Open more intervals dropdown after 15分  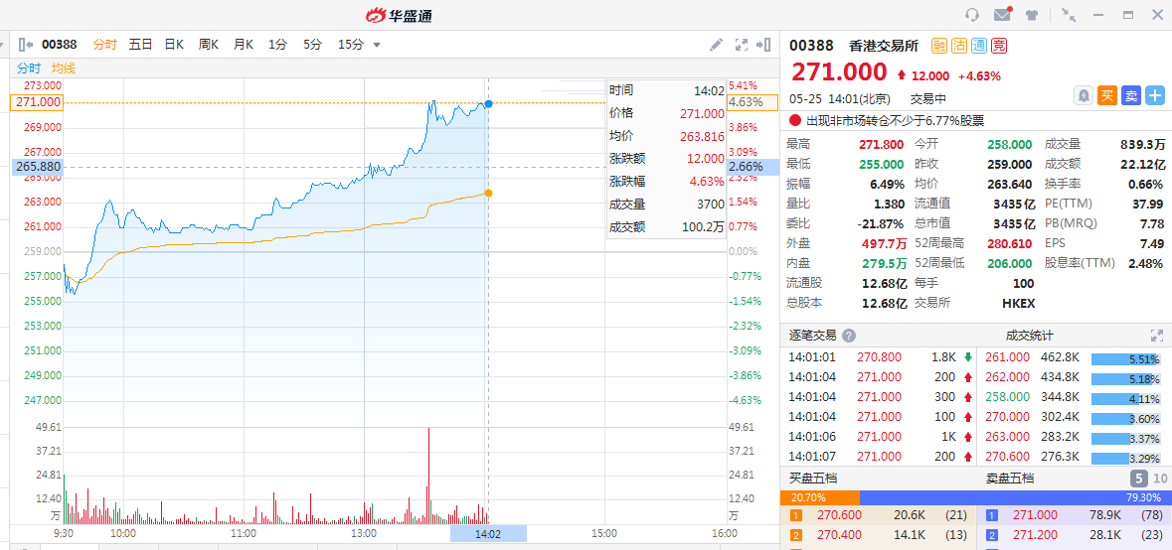tap(377, 45)
